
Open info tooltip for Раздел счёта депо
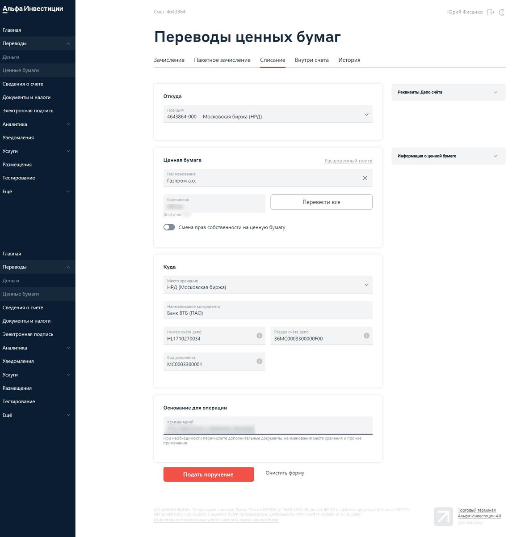click(366, 335)
